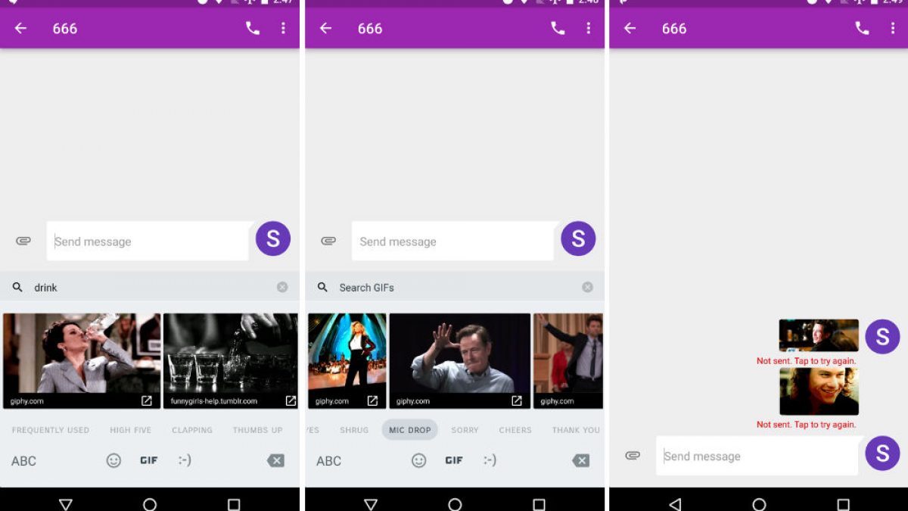Select the HIGH FIVE GIF category
Image resolution: width=908 pixels, height=511 pixels.
click(x=130, y=430)
